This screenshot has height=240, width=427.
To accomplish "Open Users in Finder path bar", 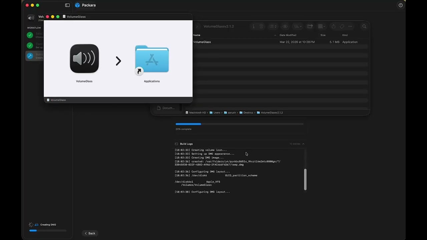I will (215, 113).
